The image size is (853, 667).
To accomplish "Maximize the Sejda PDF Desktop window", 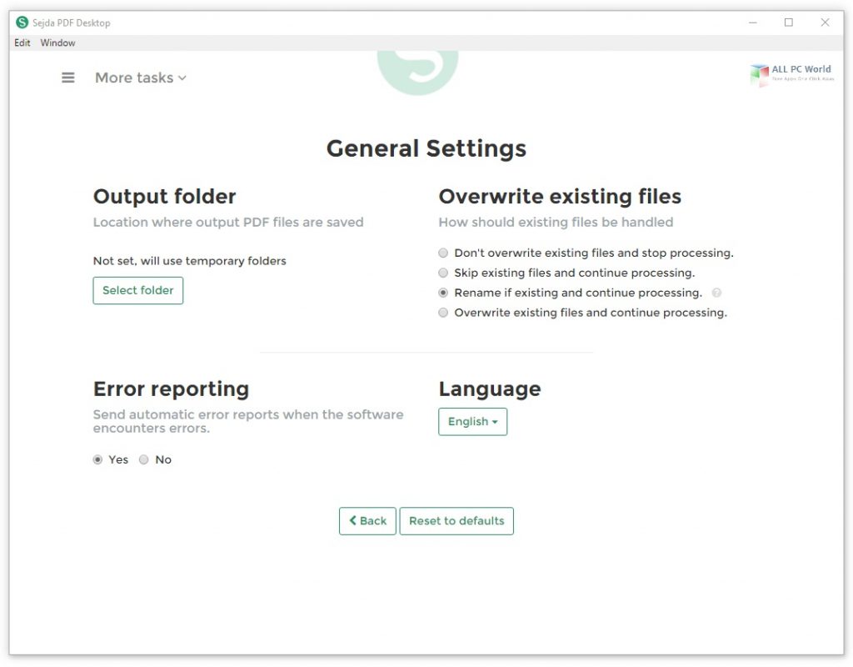I will (788, 23).
